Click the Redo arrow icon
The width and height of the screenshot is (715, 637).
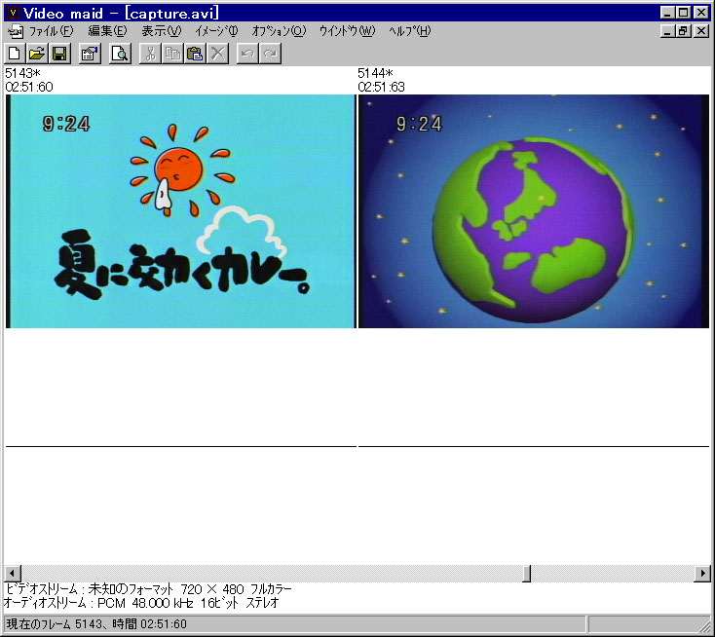pos(270,53)
